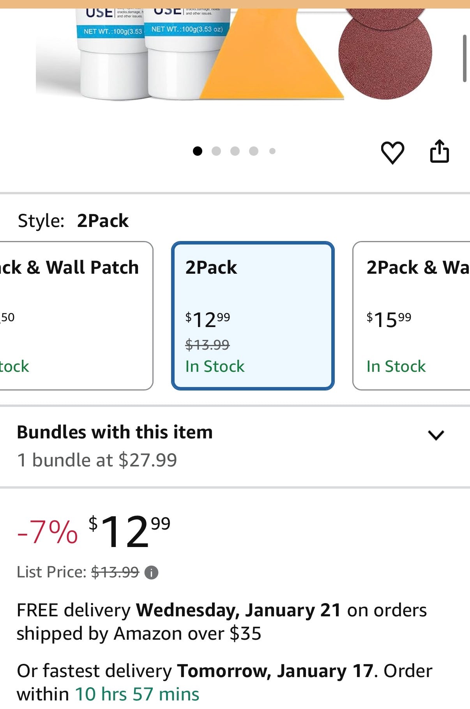470x709 pixels.
Task: Open bundle details for $27.99 bundle
Action: click(x=97, y=459)
